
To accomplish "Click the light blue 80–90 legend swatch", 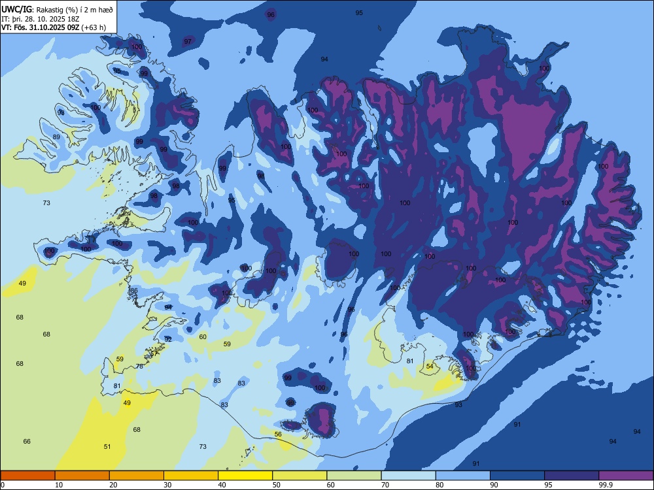I will point(463,476).
